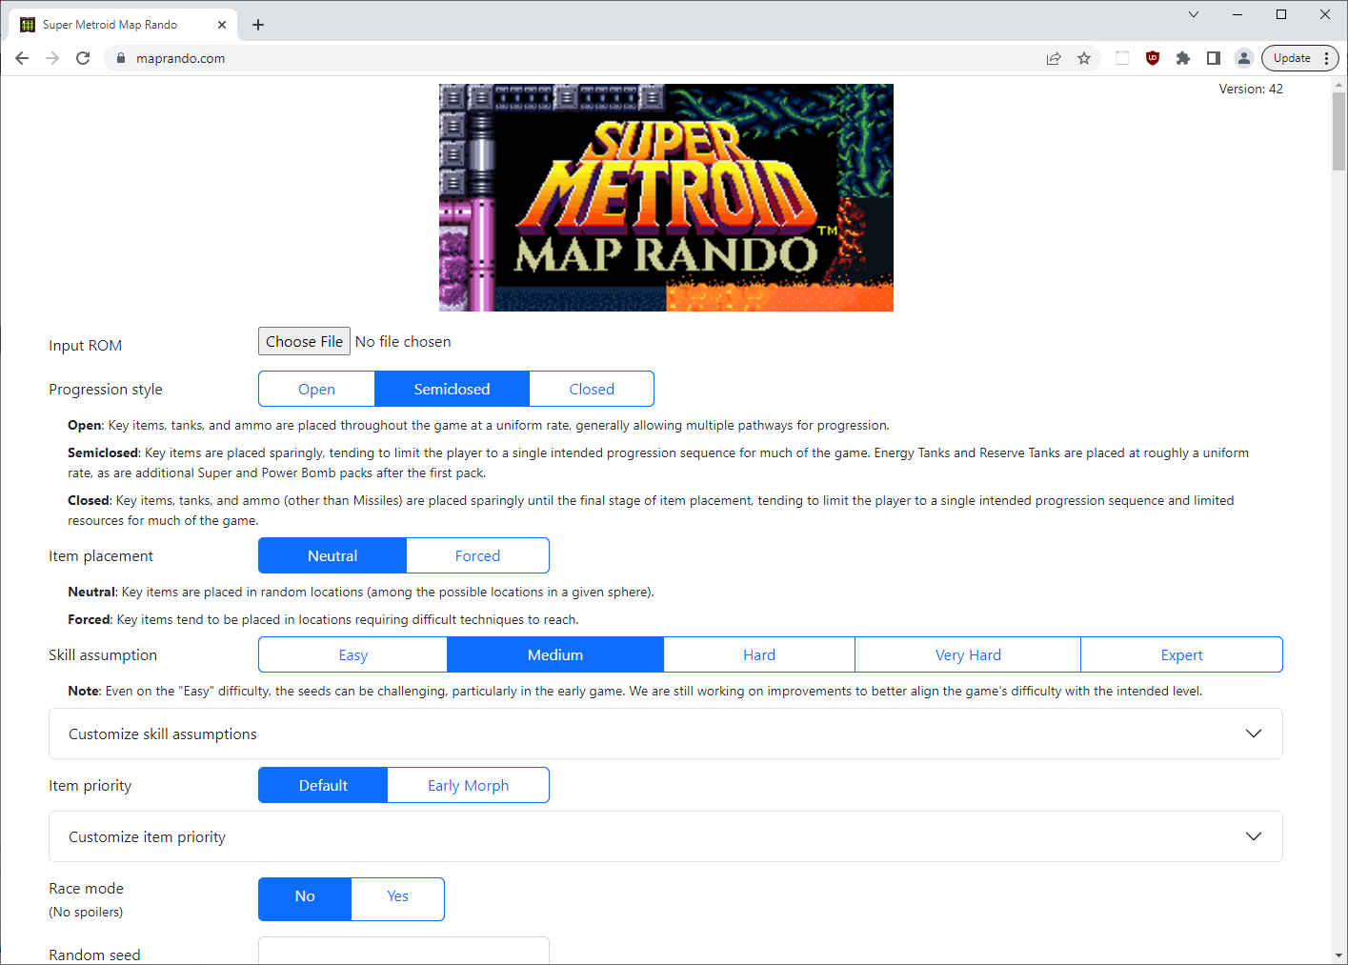
Task: Click the browser forward arrow
Action: click(x=52, y=58)
